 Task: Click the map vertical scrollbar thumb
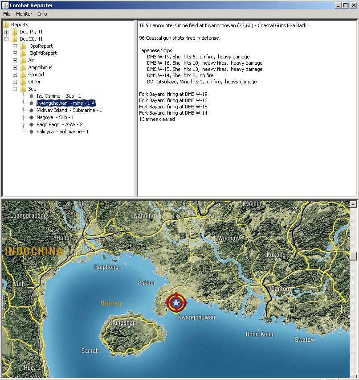(x=353, y=256)
